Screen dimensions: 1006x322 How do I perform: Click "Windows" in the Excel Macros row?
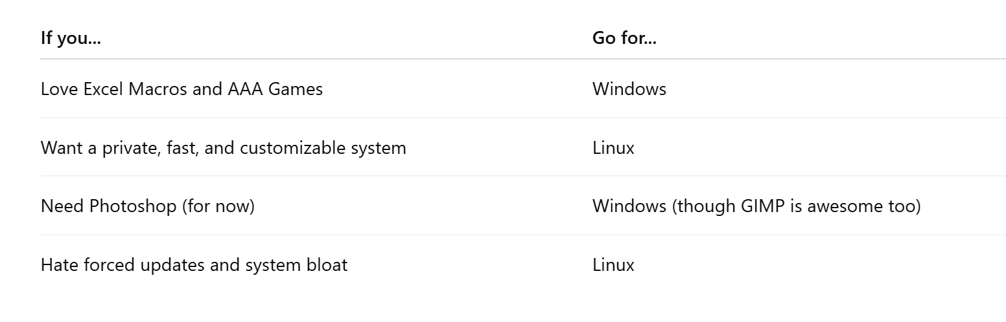pos(629,89)
